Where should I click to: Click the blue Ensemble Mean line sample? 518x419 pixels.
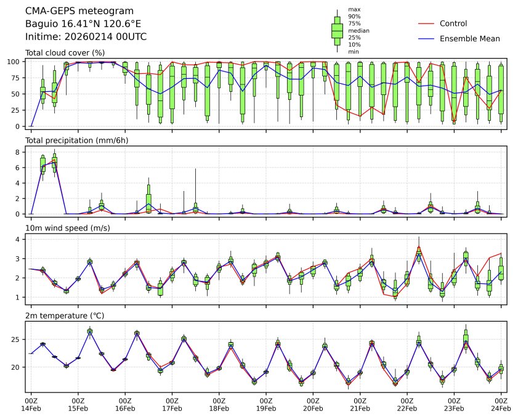click(x=427, y=38)
